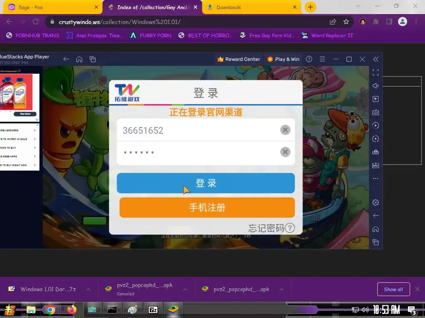This screenshot has width=425, height=318.
Task: Close the Chrome downloads bar
Action: (x=418, y=289)
